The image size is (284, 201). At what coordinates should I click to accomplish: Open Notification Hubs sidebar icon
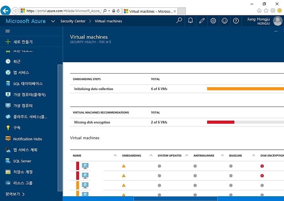pyautogui.click(x=8, y=139)
